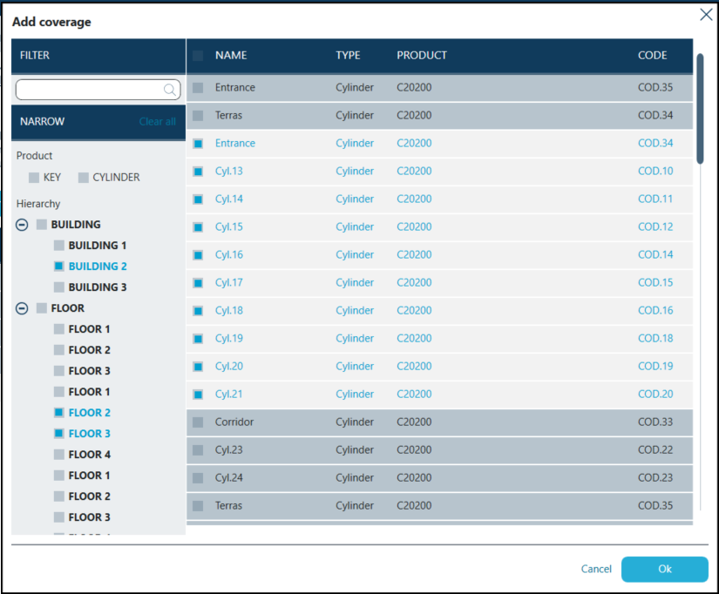This screenshot has height=594, width=719.
Task: Click the search magnifier icon in filter box
Action: 170,90
